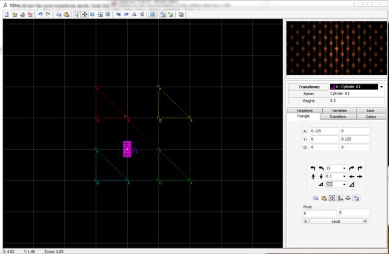Click the triangle ruler icon in Triangle tab

click(x=340, y=198)
